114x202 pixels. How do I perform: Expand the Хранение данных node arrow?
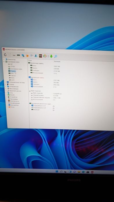coord(6,91)
